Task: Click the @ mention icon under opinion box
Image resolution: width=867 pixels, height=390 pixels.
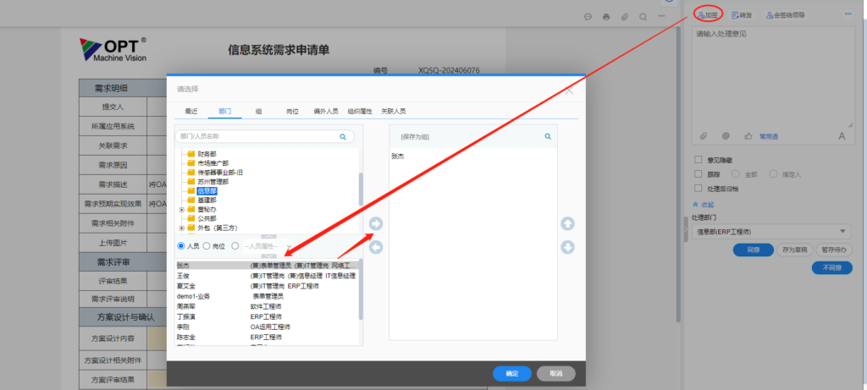Action: point(726,135)
